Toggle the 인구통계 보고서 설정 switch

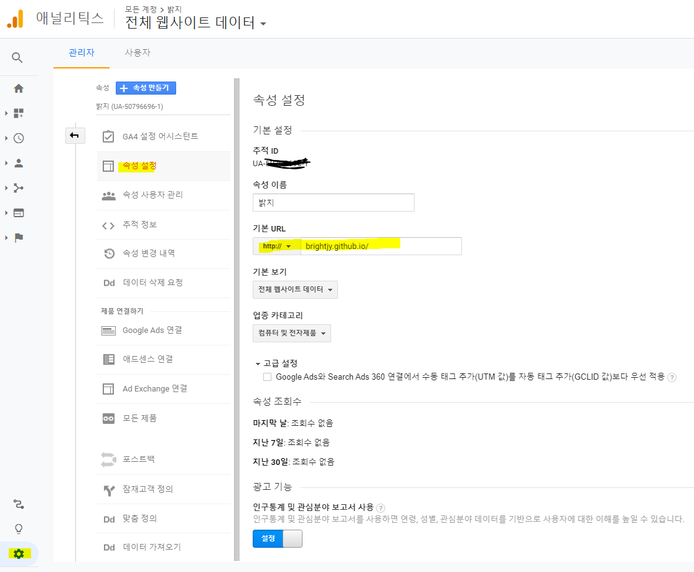pyautogui.click(x=278, y=538)
